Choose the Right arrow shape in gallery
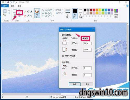 [51, 16]
